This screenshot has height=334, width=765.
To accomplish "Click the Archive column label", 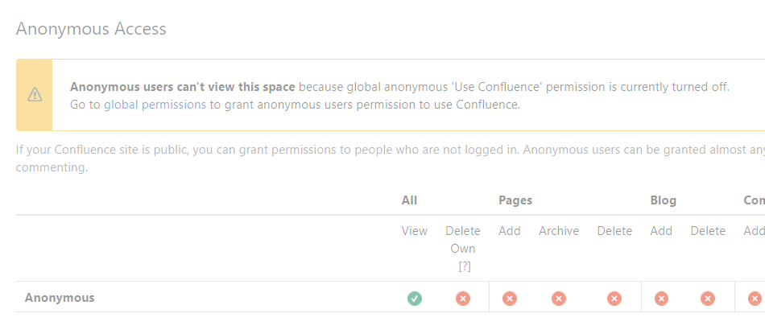I will point(559,231).
